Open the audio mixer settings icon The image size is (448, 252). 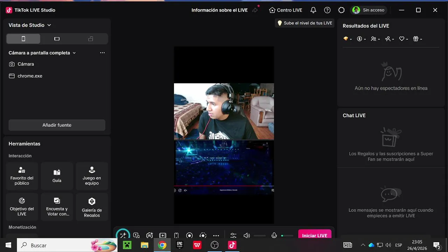pyautogui.click(x=233, y=236)
